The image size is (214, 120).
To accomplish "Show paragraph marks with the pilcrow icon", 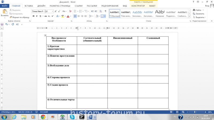I will (x=105, y=11).
